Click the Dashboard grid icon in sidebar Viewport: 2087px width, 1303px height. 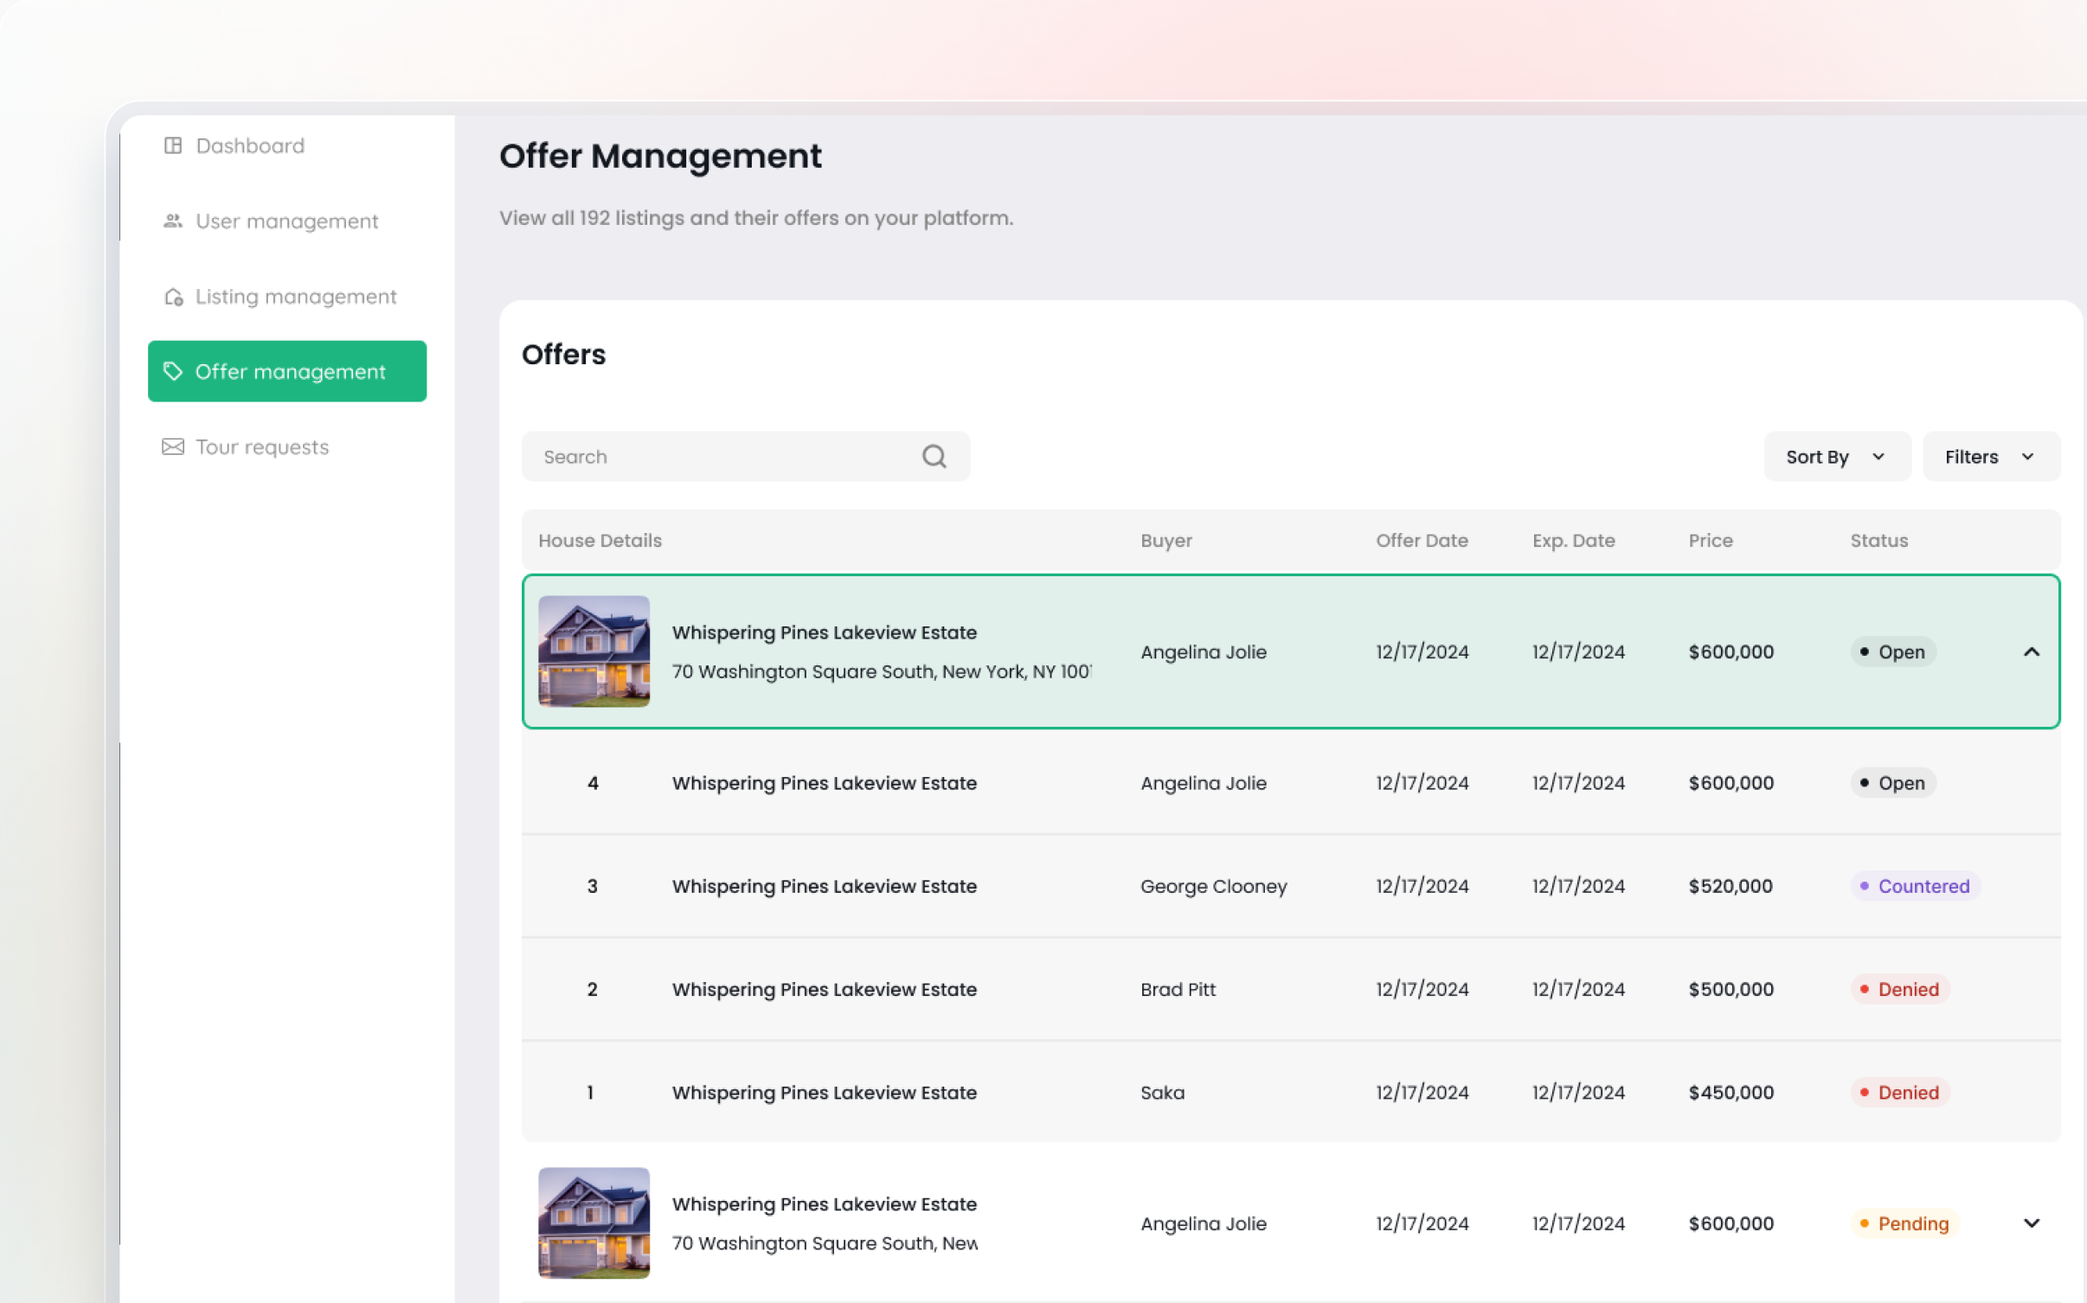coord(173,145)
